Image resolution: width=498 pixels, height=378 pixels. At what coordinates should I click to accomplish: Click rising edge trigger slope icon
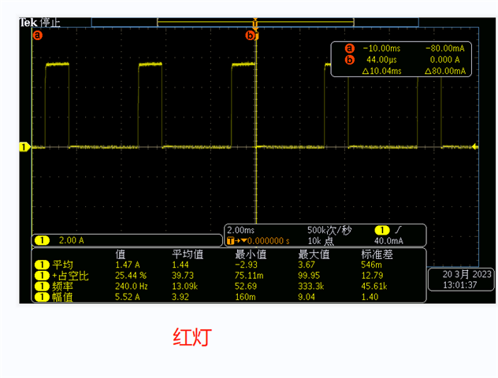(398, 229)
